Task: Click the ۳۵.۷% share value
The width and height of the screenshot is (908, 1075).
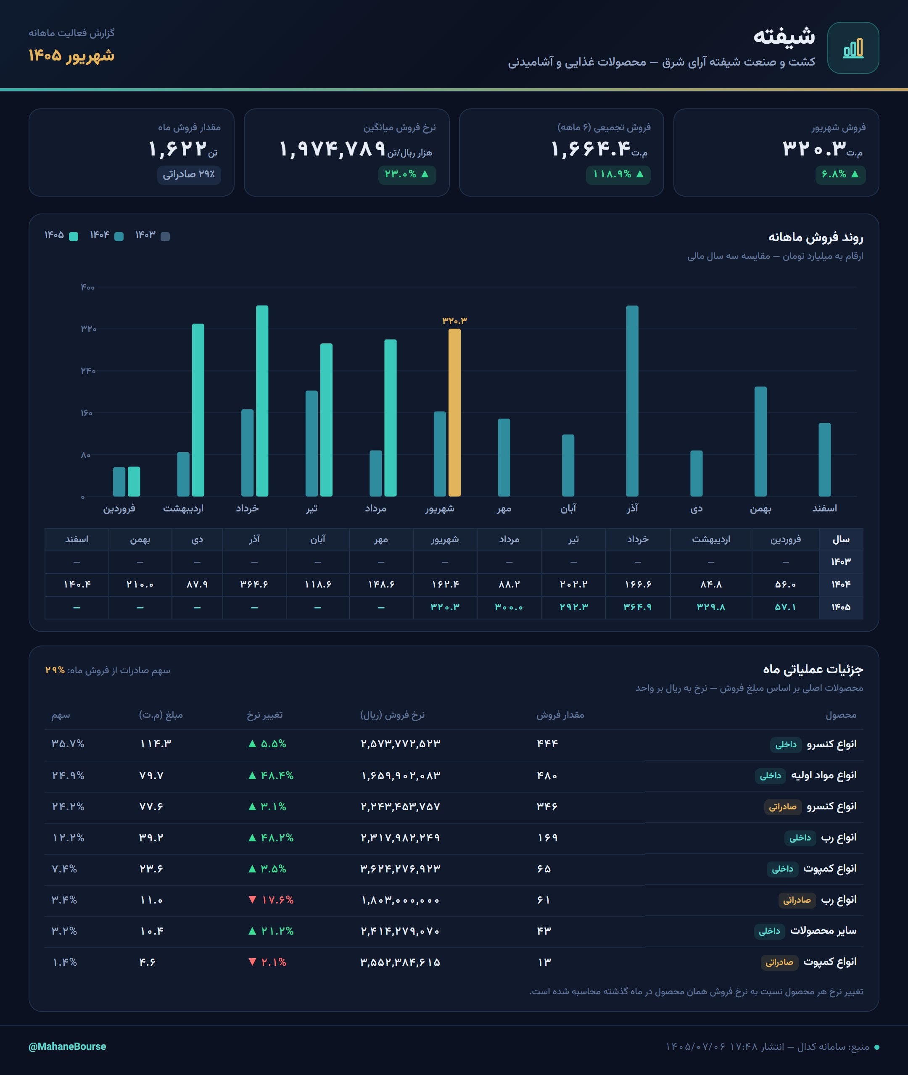Action: pyautogui.click(x=68, y=744)
